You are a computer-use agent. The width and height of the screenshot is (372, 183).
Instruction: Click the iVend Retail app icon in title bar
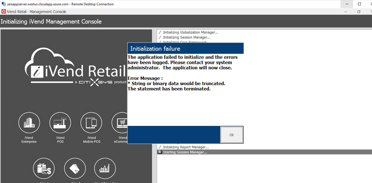coord(3,11)
